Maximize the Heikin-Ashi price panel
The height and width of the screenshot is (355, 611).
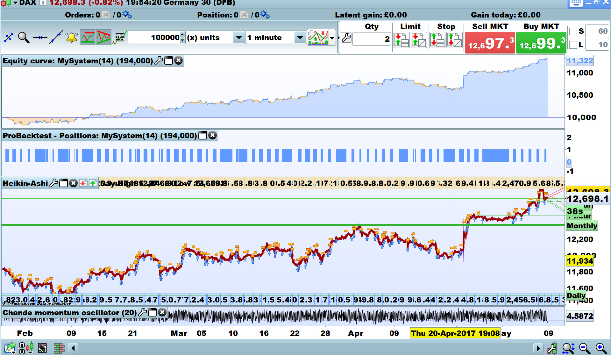(x=64, y=183)
